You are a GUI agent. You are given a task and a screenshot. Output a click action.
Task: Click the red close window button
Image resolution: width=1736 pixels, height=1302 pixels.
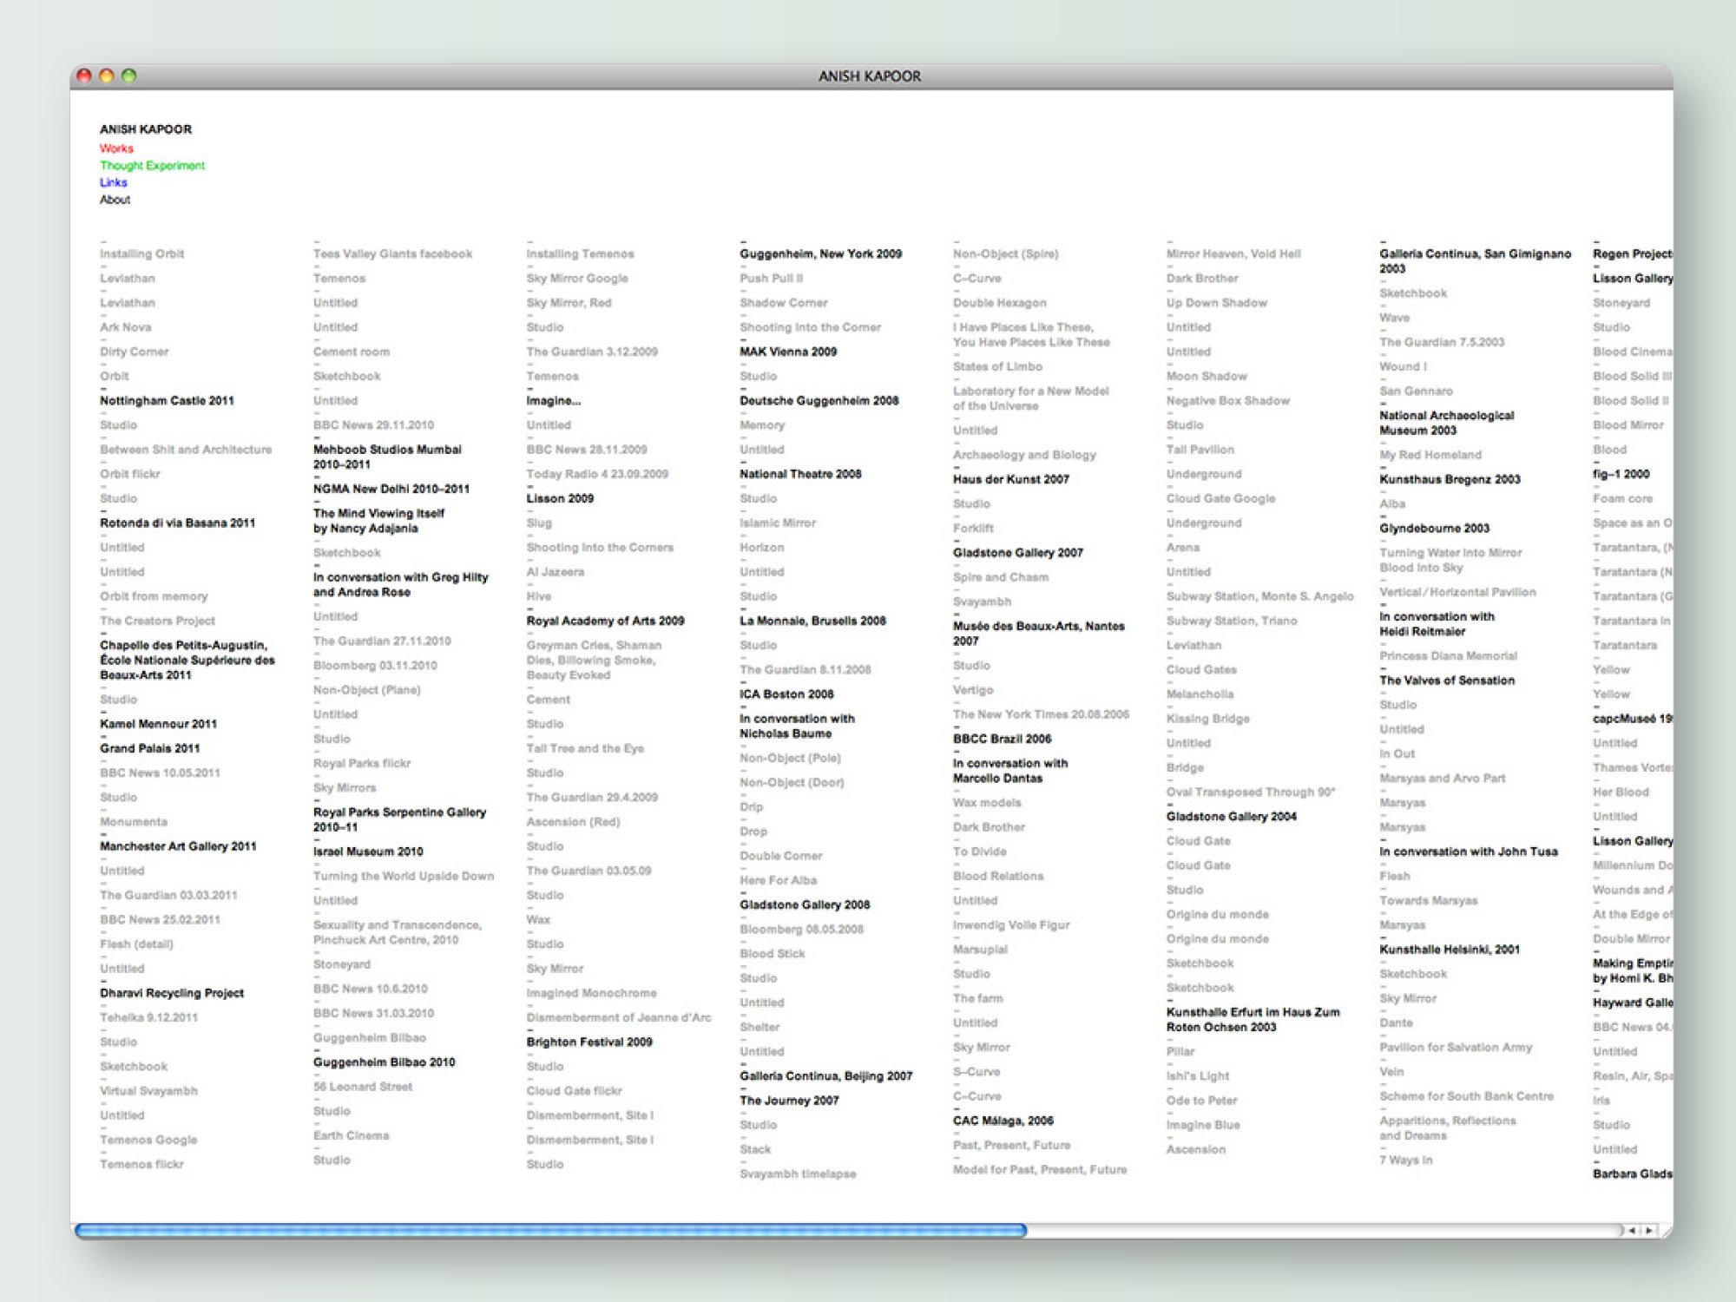84,76
